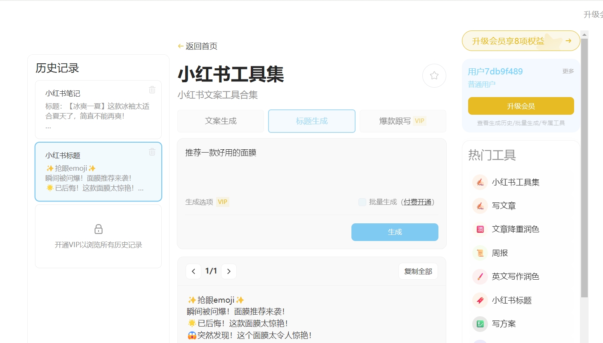Open the 小红书标题 tool icon
Viewport: 603px width, 343px height.
coord(480,300)
